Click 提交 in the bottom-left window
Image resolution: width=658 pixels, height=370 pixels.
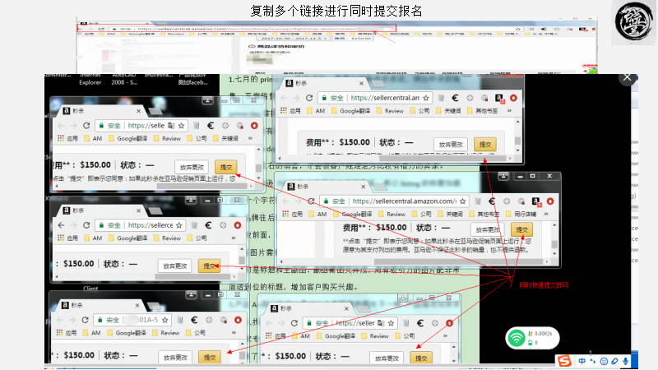pos(210,357)
